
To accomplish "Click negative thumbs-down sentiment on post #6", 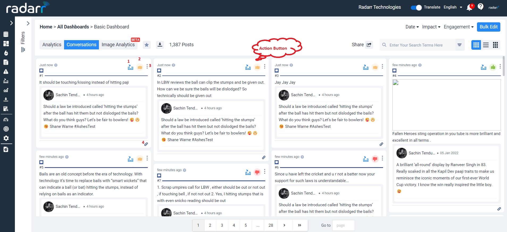I will (375, 159).
